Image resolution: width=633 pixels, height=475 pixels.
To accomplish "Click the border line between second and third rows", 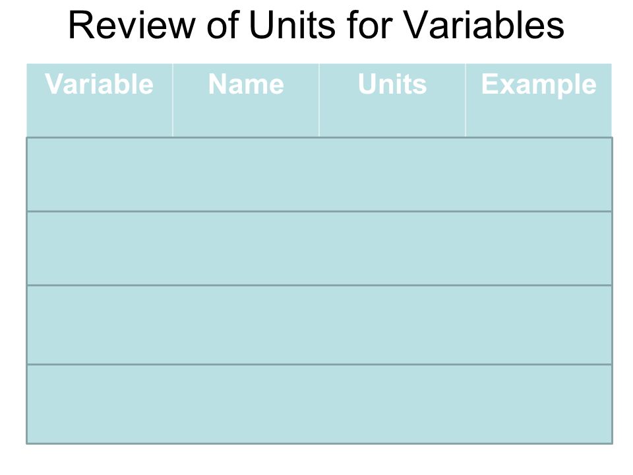I will coord(319,285).
